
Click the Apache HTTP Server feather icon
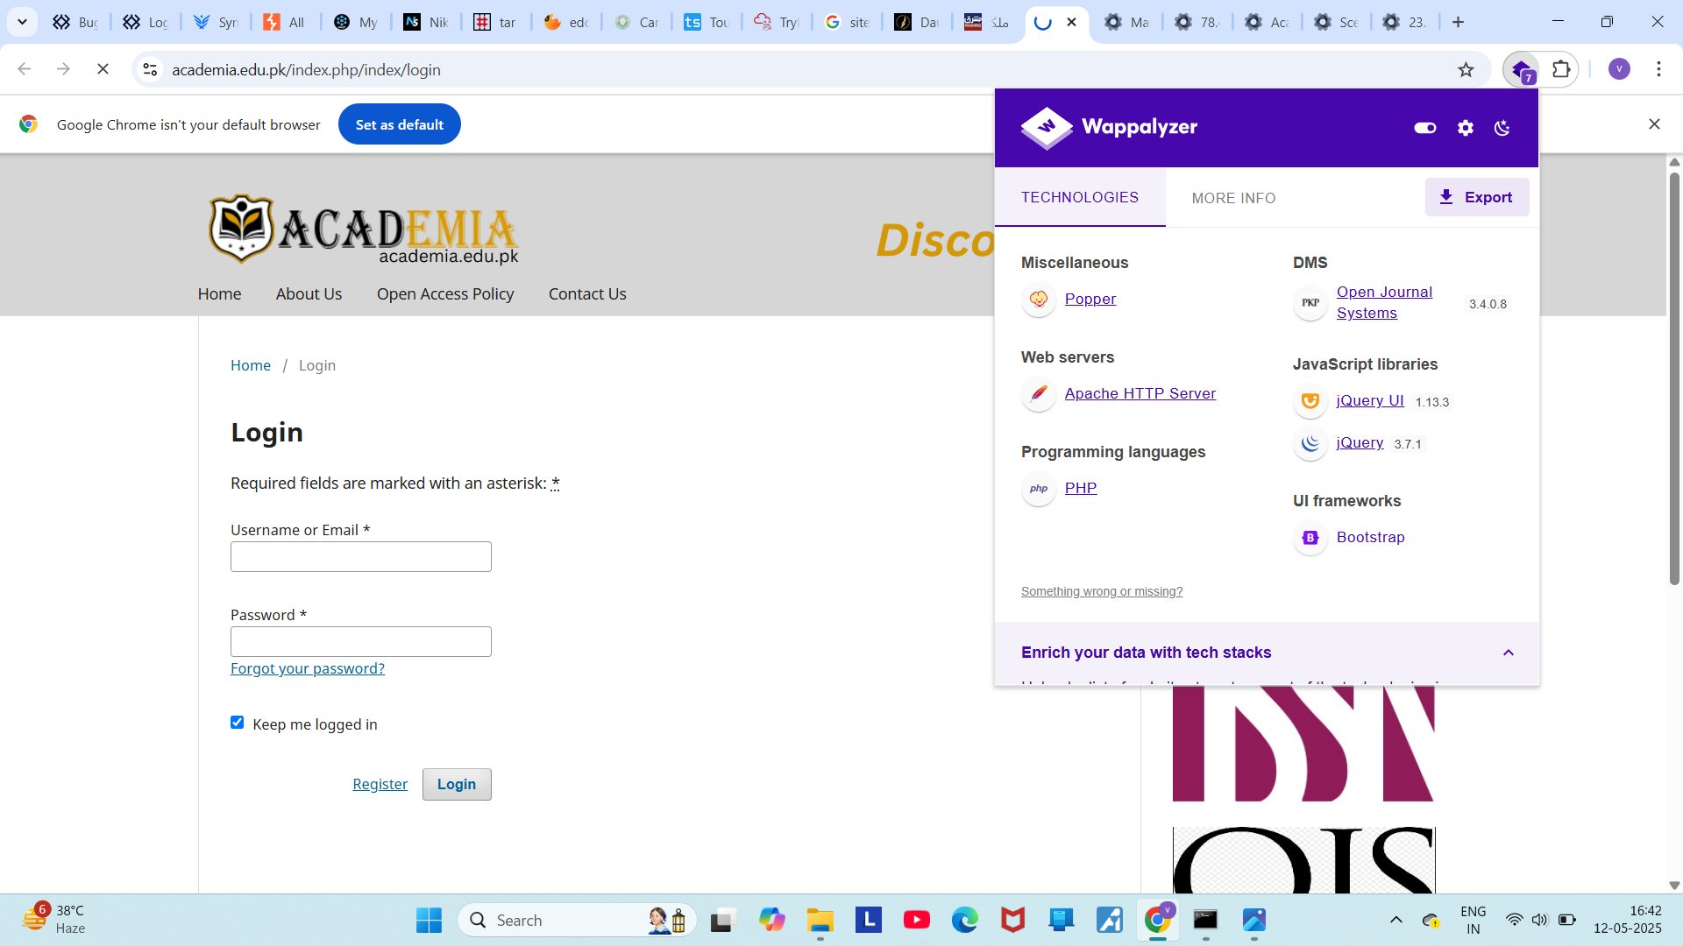1039,394
